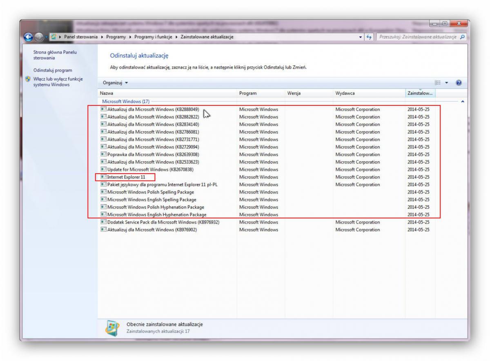Click Microsoft Windows program cell for Polish Spelling Package

tap(258, 192)
